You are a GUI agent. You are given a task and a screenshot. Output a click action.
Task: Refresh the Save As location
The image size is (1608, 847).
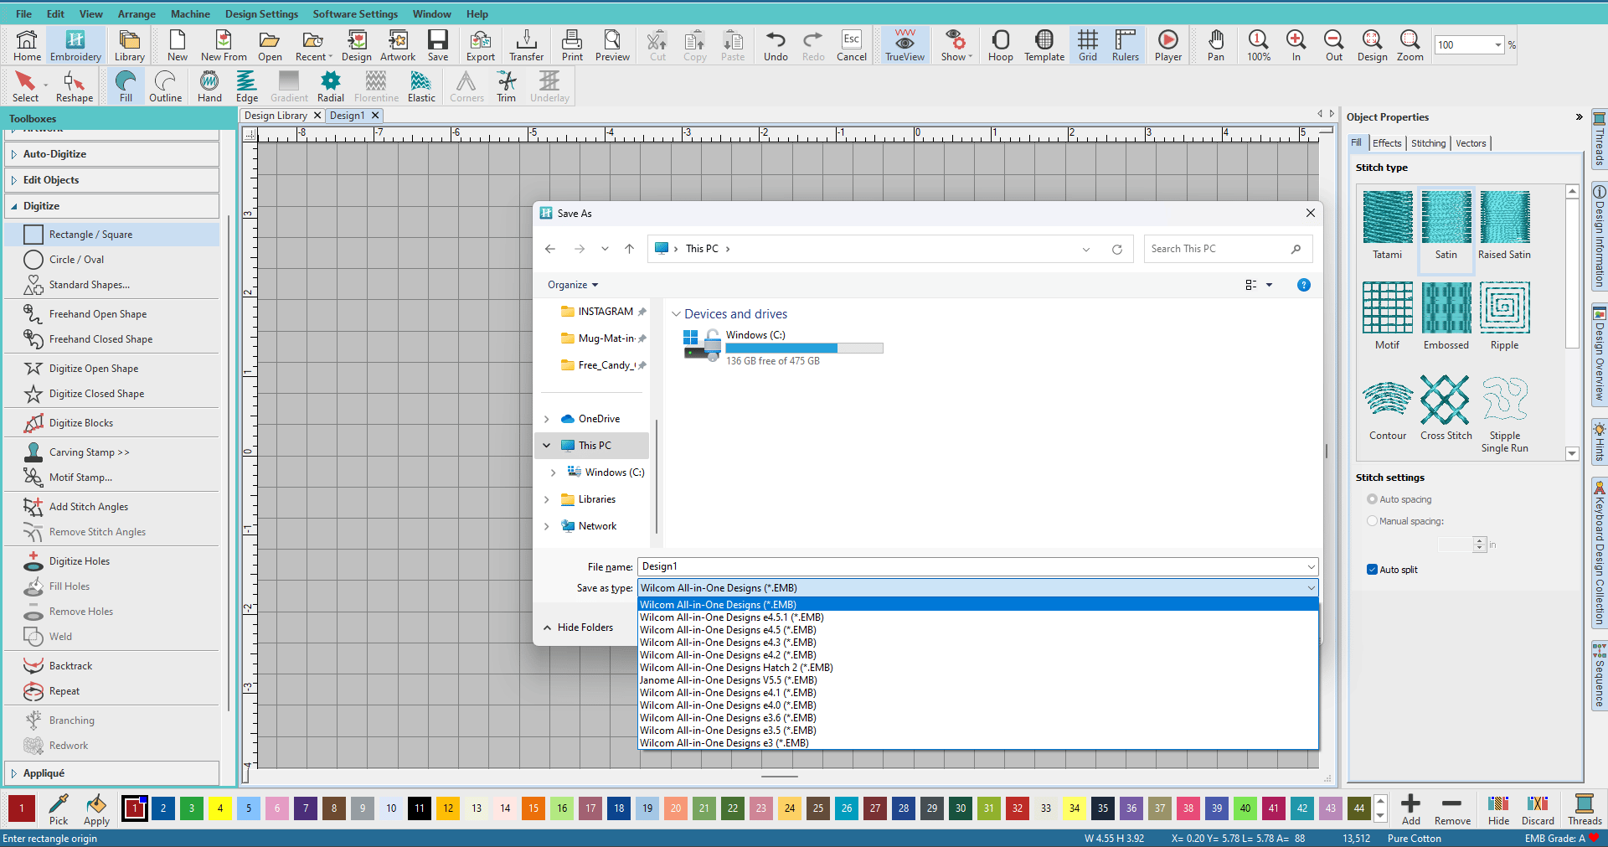click(1116, 249)
